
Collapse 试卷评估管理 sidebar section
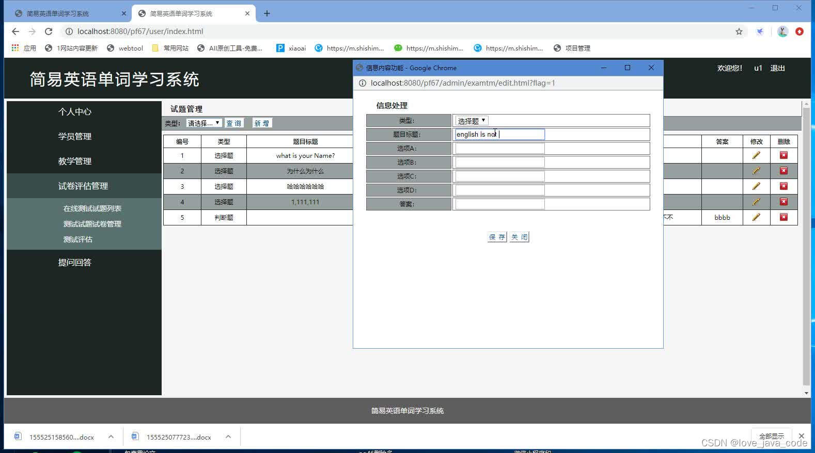(x=83, y=186)
